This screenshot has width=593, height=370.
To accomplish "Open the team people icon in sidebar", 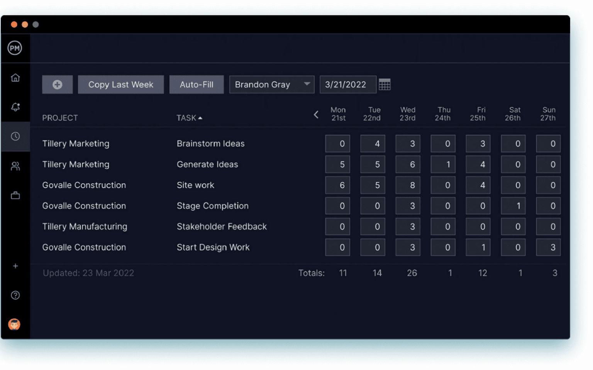I will 15,166.
